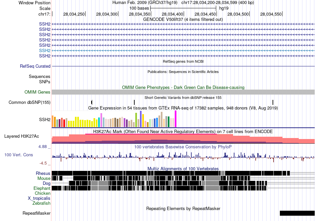Click the SSH2 label beside GTEx bar chart

click(45, 120)
